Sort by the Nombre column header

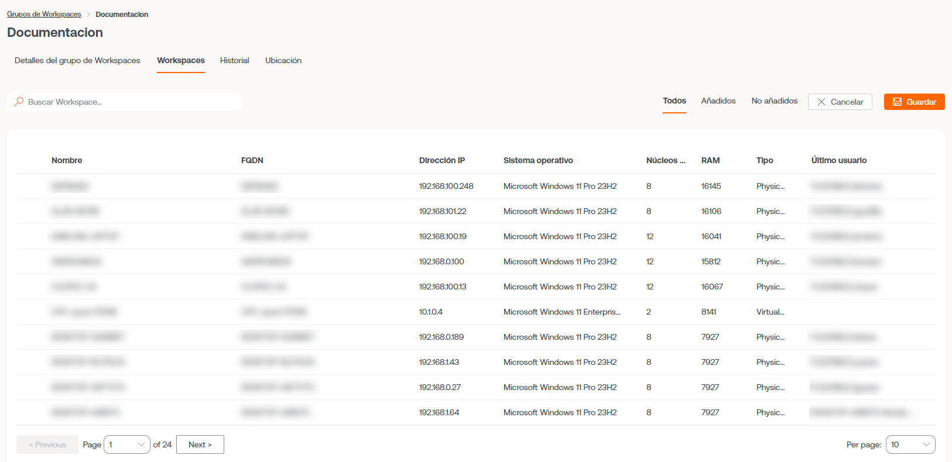point(67,160)
